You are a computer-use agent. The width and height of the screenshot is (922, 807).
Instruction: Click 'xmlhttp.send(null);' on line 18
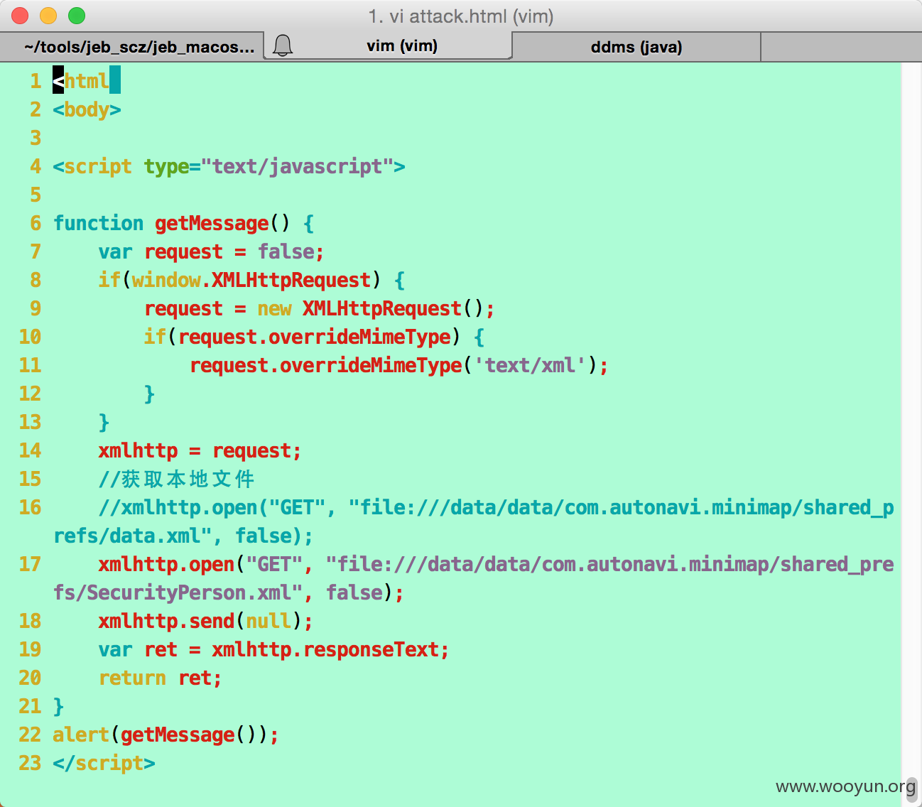(205, 621)
